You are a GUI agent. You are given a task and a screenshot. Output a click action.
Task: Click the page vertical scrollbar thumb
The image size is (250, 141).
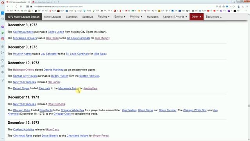point(249,106)
